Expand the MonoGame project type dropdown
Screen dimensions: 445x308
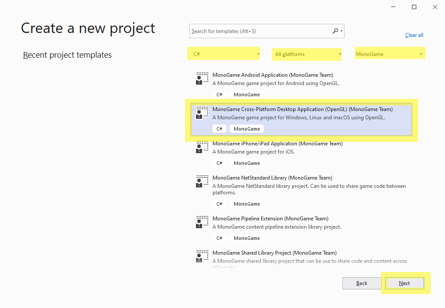389,54
